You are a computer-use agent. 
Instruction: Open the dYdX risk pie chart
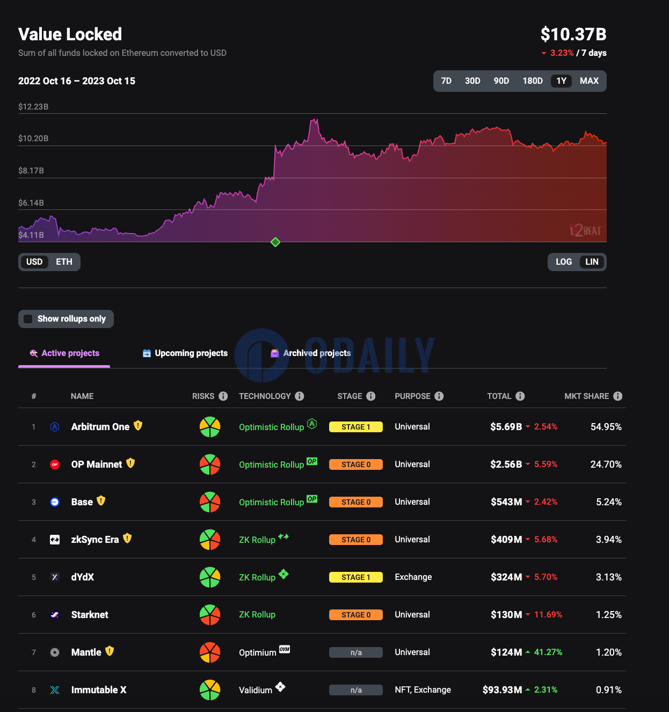coord(210,577)
